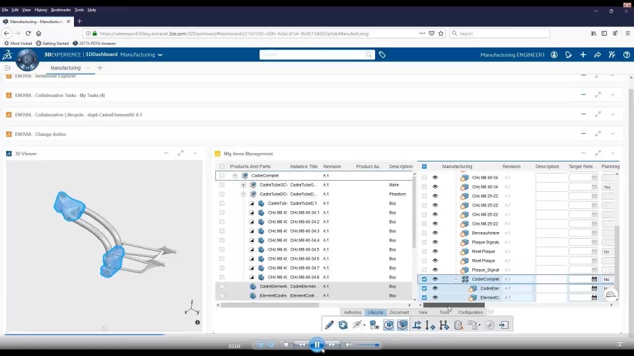The width and height of the screenshot is (634, 356).
Task: Open the Getting Started bookmark
Action: tap(52, 44)
